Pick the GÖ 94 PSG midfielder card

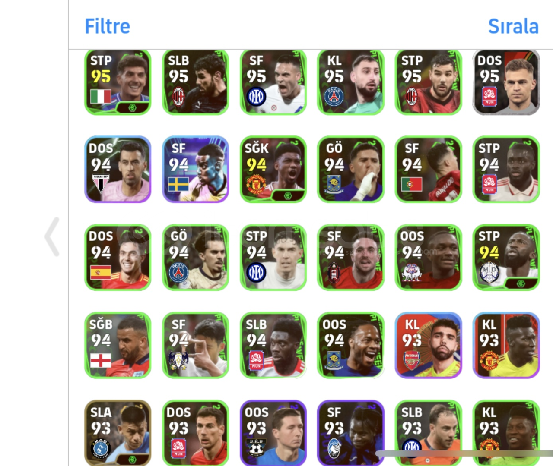pyautogui.click(x=195, y=257)
